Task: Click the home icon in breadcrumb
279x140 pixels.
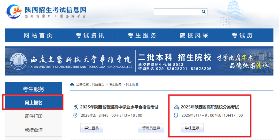Action: (72, 85)
